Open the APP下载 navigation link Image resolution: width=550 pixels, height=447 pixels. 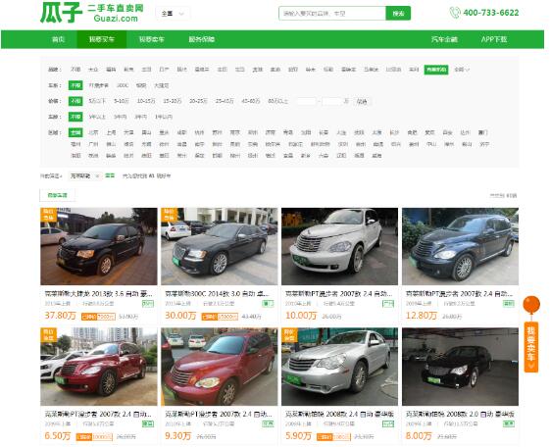click(494, 39)
